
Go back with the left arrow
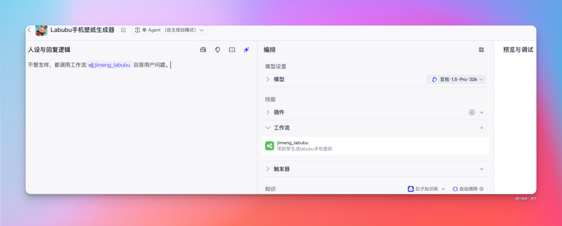(x=29, y=30)
